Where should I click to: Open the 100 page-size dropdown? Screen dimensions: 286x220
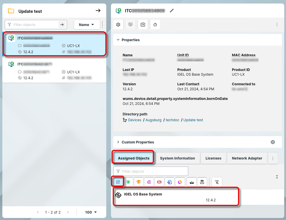(x=91, y=212)
